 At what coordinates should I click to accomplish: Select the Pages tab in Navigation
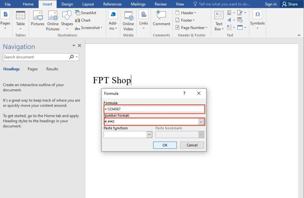click(33, 69)
